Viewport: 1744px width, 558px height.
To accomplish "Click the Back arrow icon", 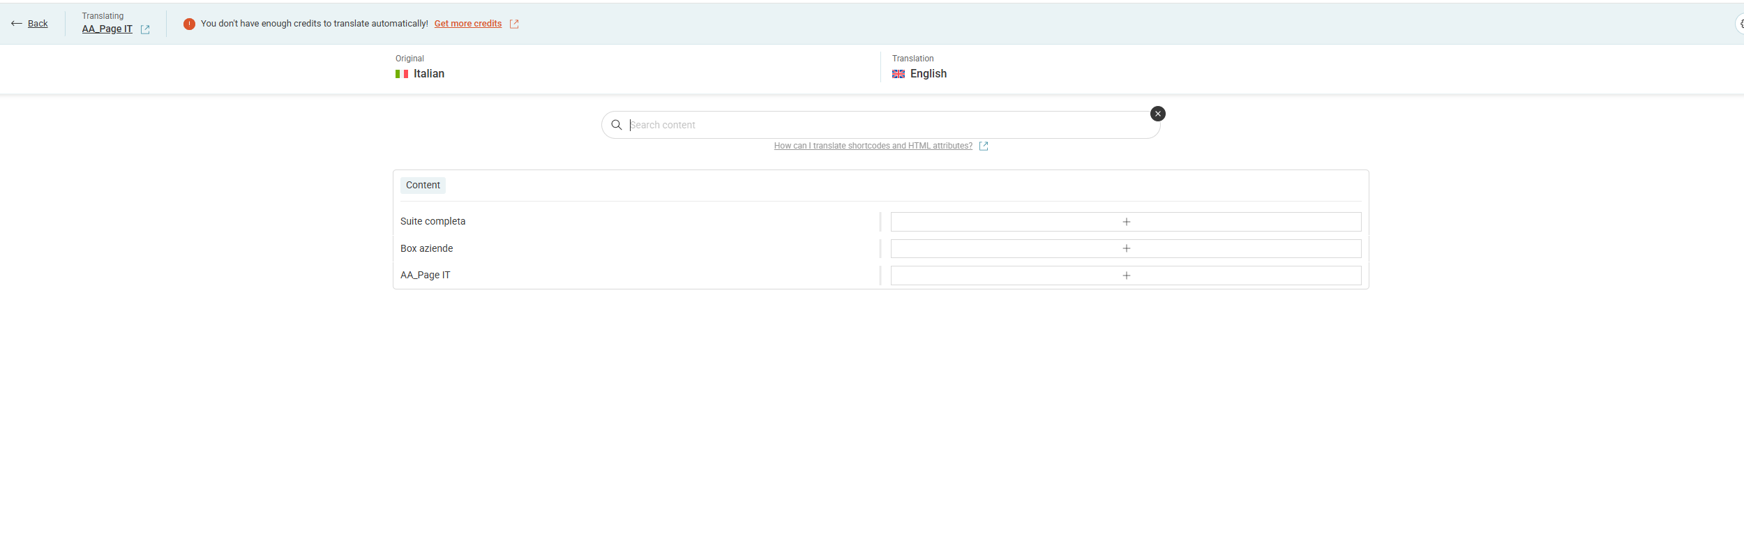I will [17, 24].
